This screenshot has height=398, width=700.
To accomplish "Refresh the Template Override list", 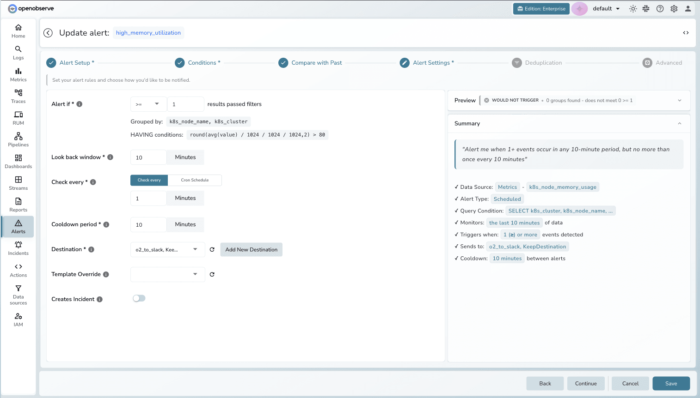I will tap(212, 274).
